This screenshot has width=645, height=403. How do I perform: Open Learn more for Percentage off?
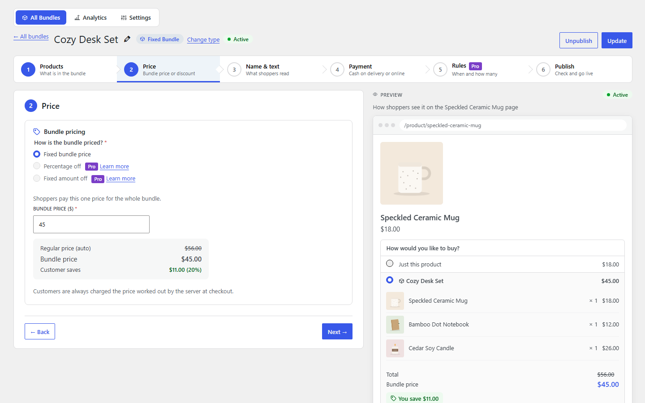114,167
